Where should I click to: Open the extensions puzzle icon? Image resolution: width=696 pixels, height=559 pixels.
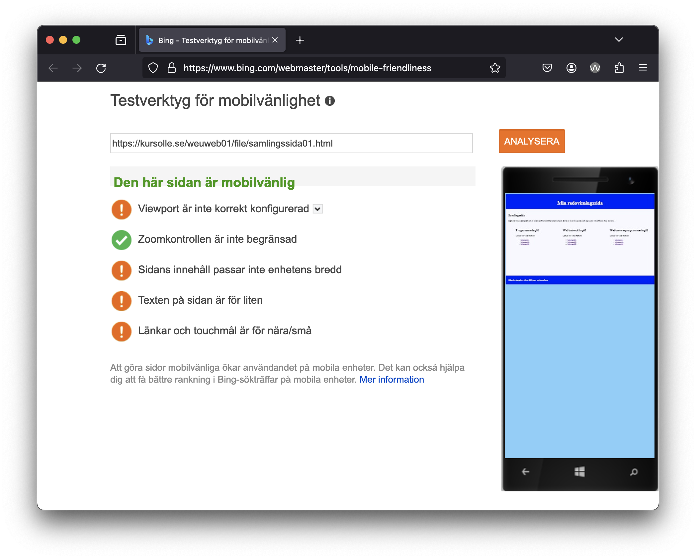coord(619,68)
